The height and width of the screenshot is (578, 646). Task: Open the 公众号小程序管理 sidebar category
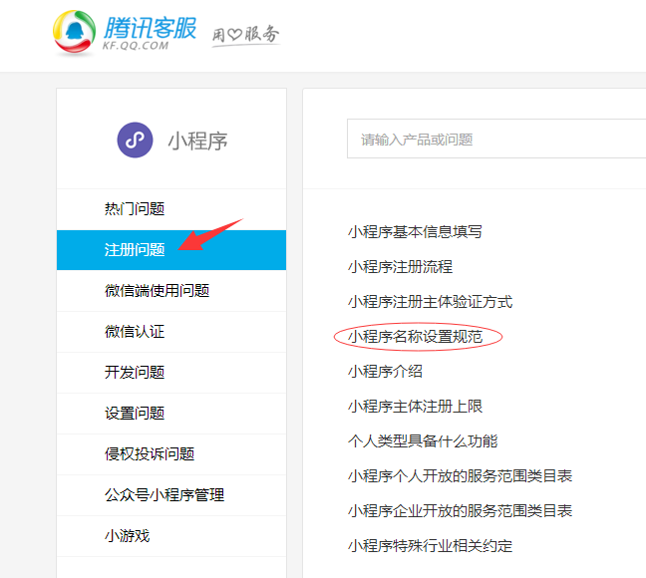pos(171,494)
